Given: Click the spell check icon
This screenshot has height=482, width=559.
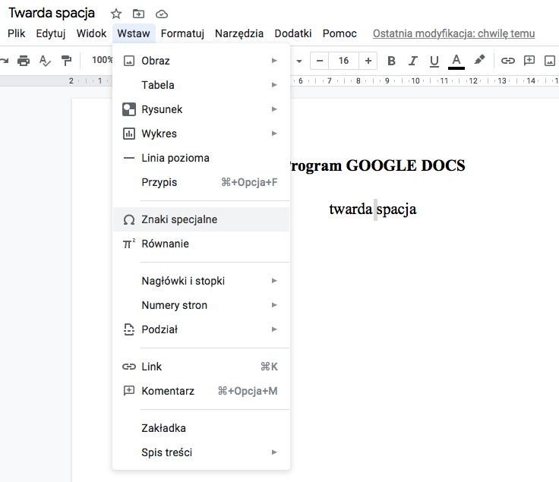Looking at the screenshot, I should (x=45, y=61).
